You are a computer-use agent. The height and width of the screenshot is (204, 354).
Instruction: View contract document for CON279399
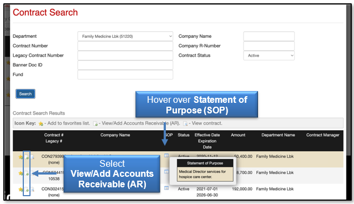(32, 157)
